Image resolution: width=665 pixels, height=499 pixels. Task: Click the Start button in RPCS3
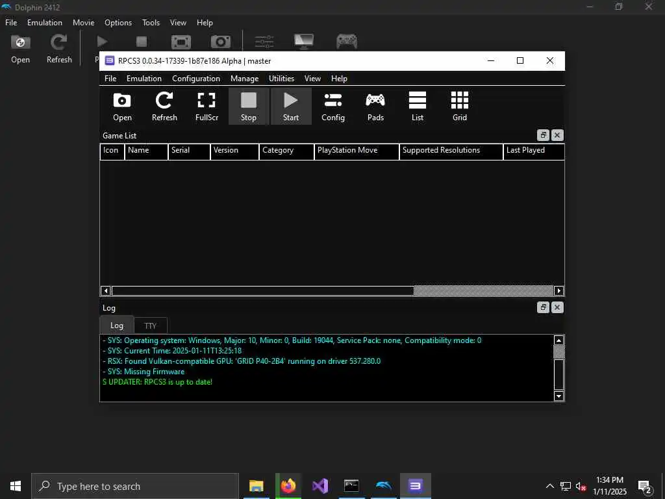click(291, 106)
